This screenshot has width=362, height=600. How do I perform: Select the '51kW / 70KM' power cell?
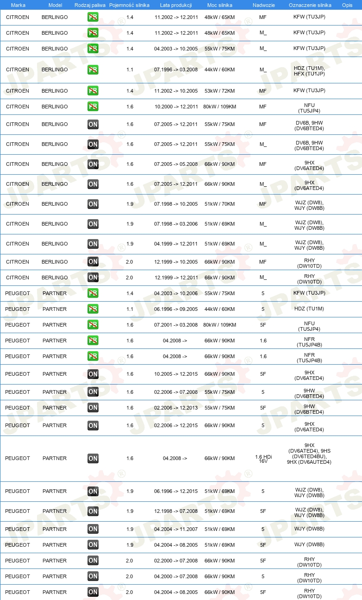tap(220, 204)
